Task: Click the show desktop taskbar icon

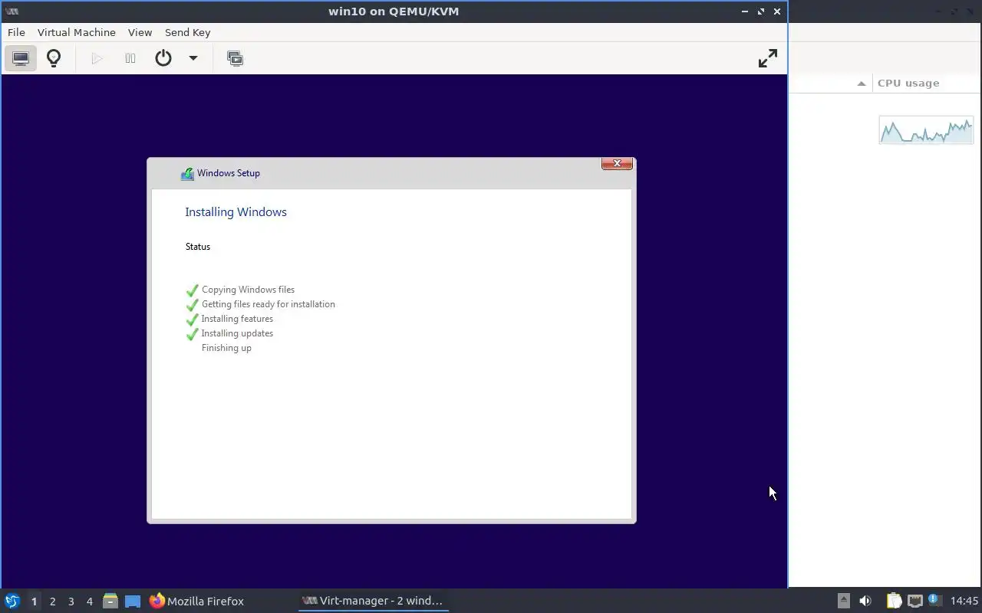Action: [133, 602]
